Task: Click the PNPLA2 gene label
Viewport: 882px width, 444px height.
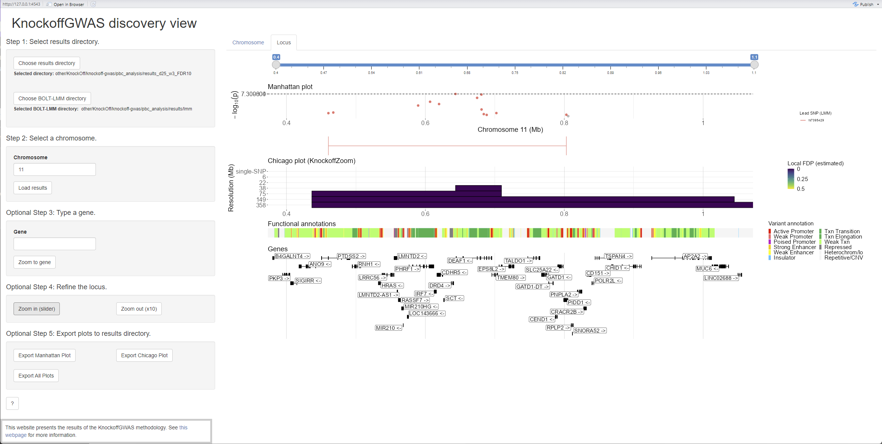Action: click(x=564, y=294)
